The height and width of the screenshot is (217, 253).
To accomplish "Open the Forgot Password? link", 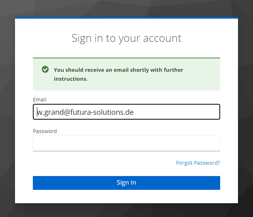I will click(198, 163).
